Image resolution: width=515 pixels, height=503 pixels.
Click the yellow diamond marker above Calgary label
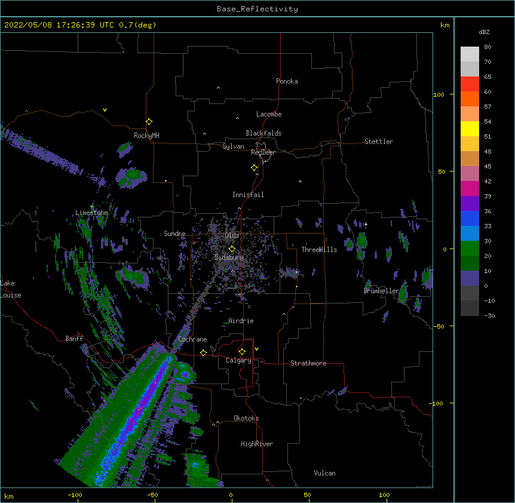pyautogui.click(x=242, y=352)
